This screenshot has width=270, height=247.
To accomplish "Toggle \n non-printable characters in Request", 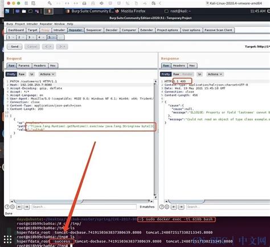I will coord(32,74).
